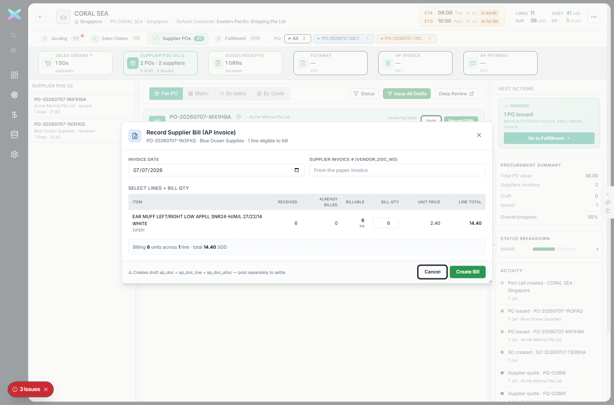Open the Supplier POs (All) card
The image size is (614, 405).
pos(161,63)
